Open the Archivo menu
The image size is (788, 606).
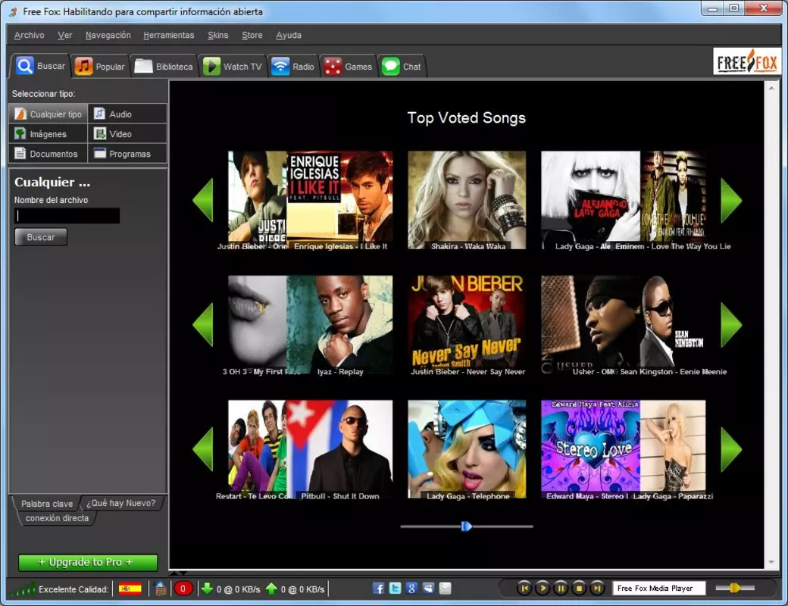(x=29, y=35)
